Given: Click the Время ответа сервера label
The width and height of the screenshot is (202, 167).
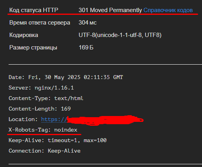Looking at the screenshot, I should click(x=40, y=23).
